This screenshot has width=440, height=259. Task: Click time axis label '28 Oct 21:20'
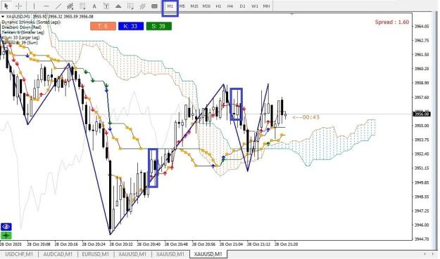coord(286,244)
